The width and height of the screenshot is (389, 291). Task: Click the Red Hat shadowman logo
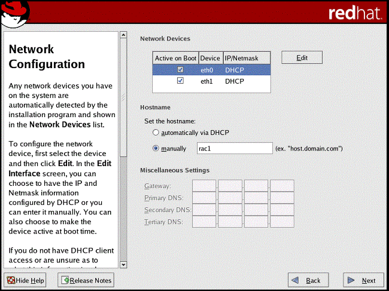pos(16,14)
